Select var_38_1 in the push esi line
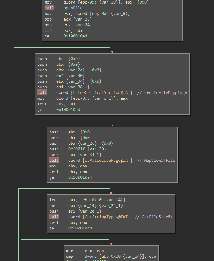The image size is (214, 261). (x=77, y=87)
